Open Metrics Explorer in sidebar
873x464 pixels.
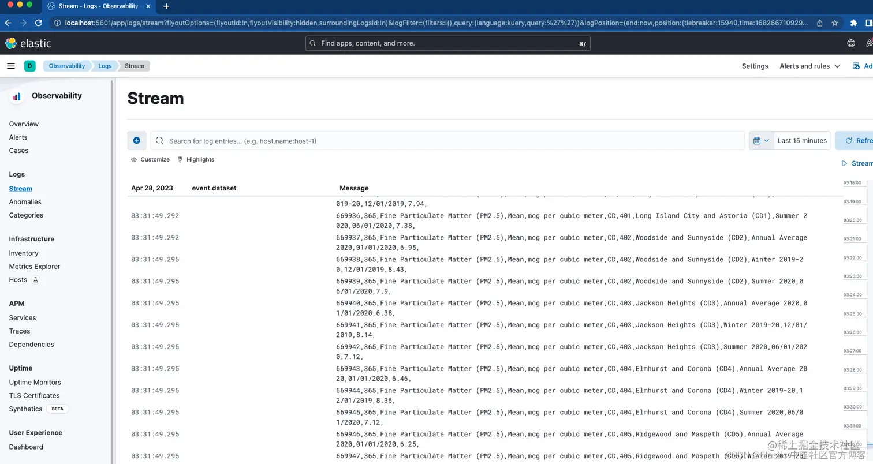35,267
